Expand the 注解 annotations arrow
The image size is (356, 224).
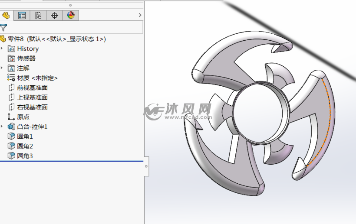2,68
